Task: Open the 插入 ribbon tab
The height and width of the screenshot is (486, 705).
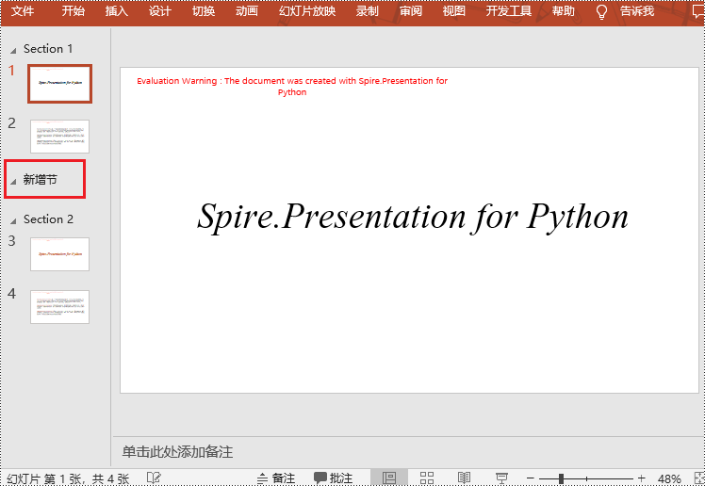Action: coord(117,10)
